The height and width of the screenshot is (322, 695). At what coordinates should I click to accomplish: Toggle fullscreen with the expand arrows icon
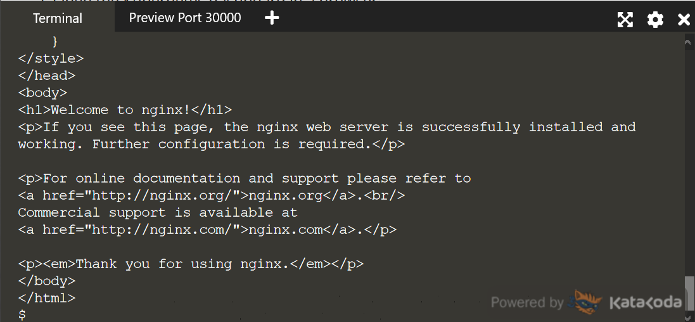point(625,20)
